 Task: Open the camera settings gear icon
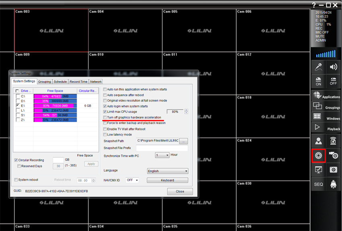click(x=333, y=155)
